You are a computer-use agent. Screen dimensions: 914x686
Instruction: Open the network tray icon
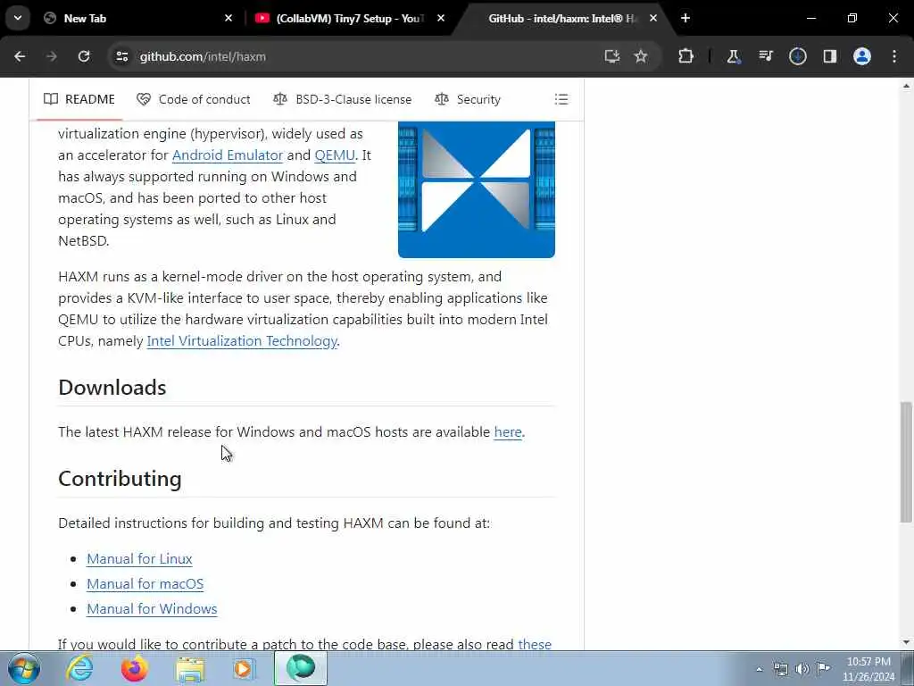pyautogui.click(x=780, y=669)
